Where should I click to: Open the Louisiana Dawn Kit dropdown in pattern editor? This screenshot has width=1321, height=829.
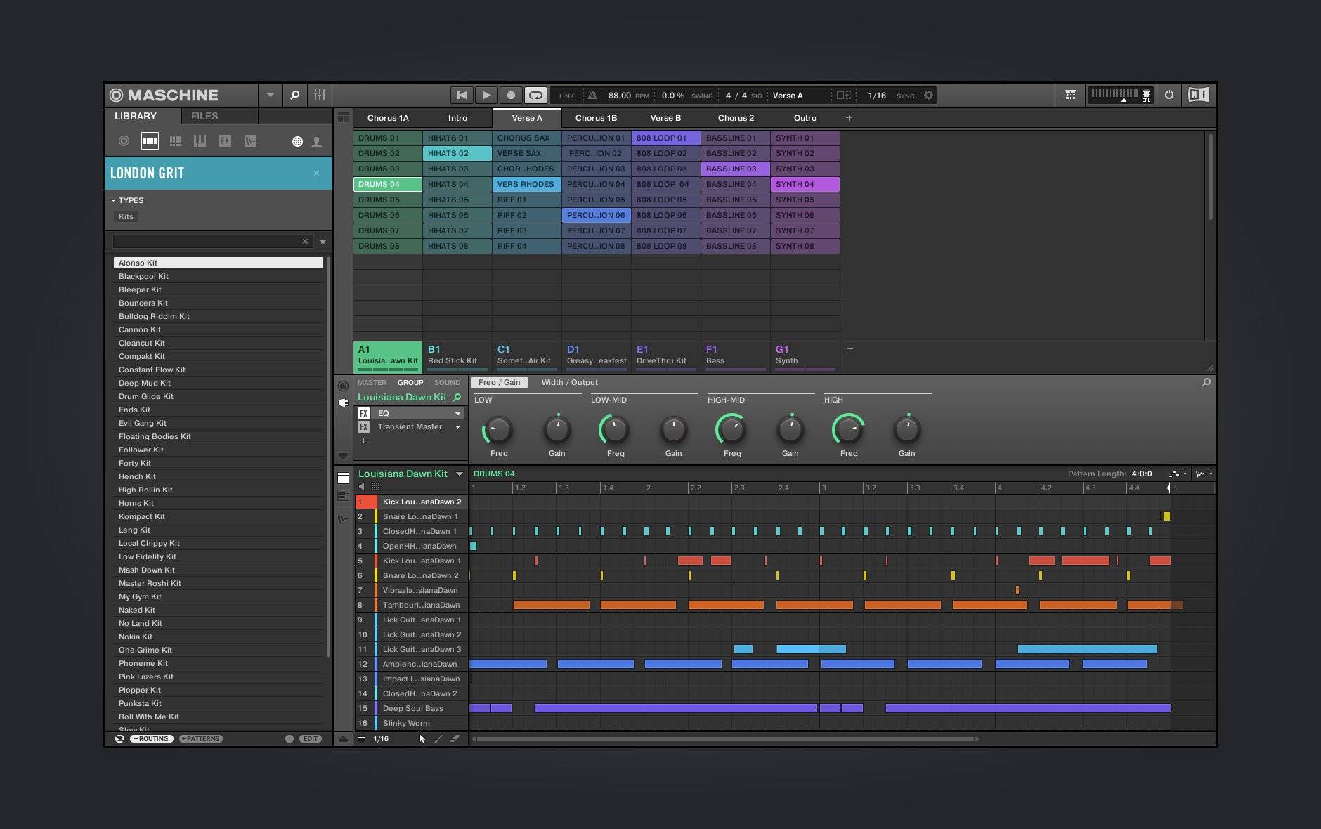coord(460,474)
